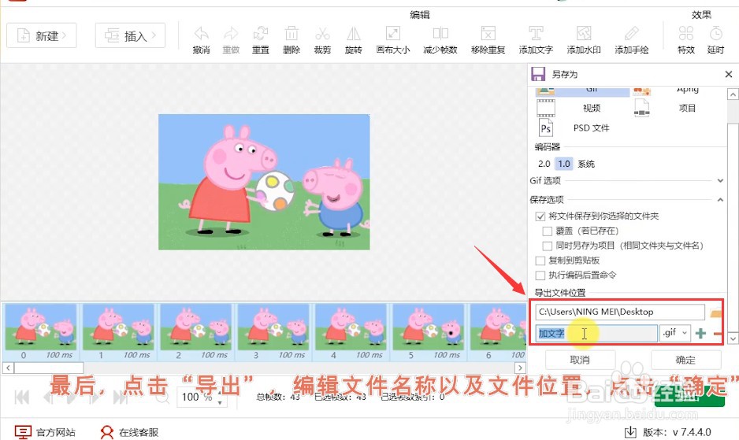
Task: Open the 添加文字 (add text) tool
Action: [x=536, y=34]
